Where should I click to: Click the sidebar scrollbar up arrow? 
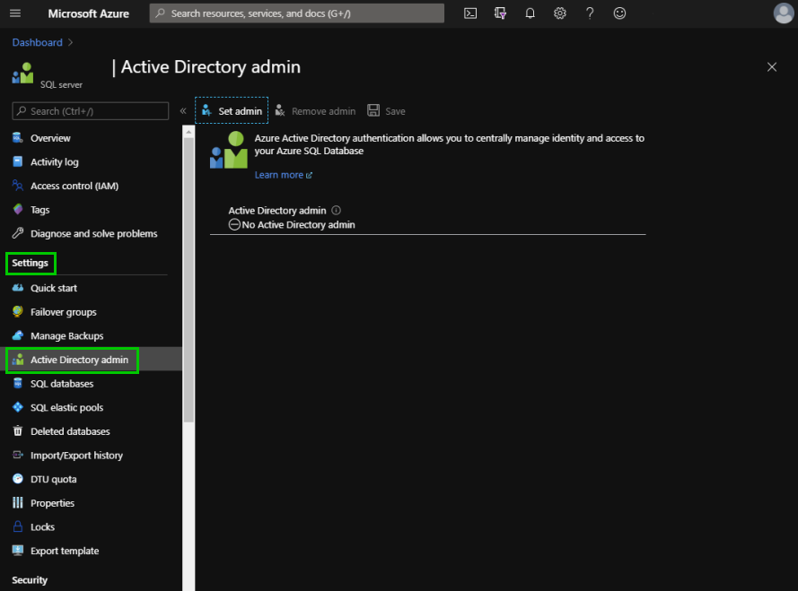pos(189,132)
